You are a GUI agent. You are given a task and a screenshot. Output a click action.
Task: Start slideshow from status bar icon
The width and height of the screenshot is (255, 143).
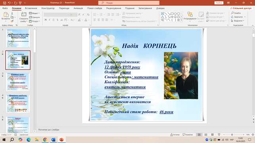click(219, 135)
